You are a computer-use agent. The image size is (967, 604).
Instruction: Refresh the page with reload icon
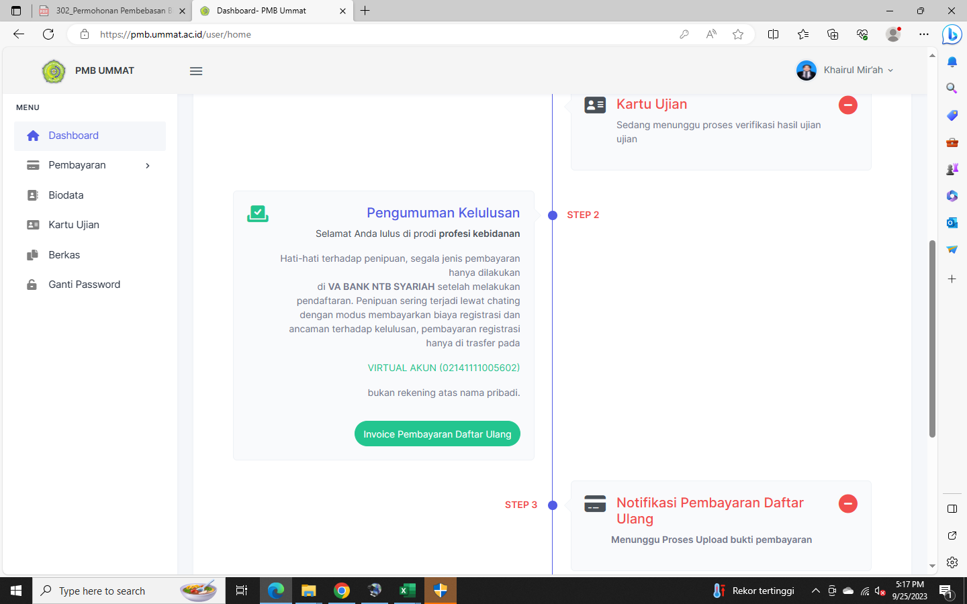click(48, 34)
